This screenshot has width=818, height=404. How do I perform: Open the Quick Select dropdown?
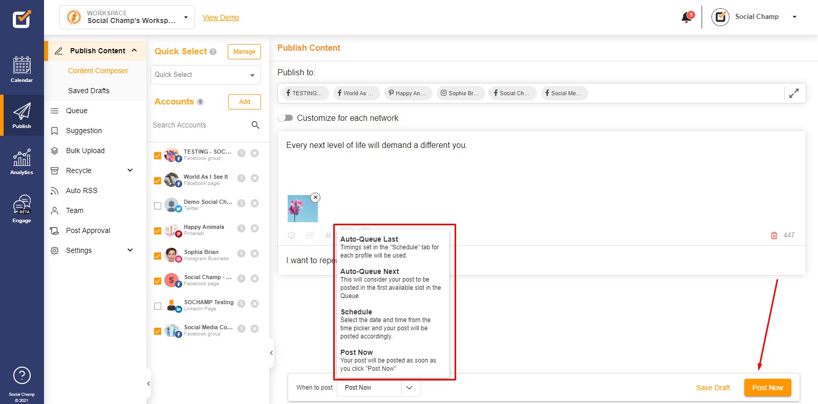[206, 75]
